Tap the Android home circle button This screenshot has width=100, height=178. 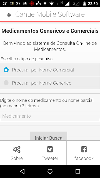click(x=50, y=171)
